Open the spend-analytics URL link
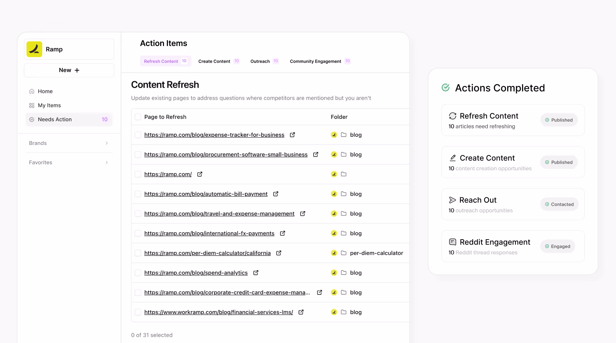Viewport: 616px width, 343px height. tap(196, 273)
